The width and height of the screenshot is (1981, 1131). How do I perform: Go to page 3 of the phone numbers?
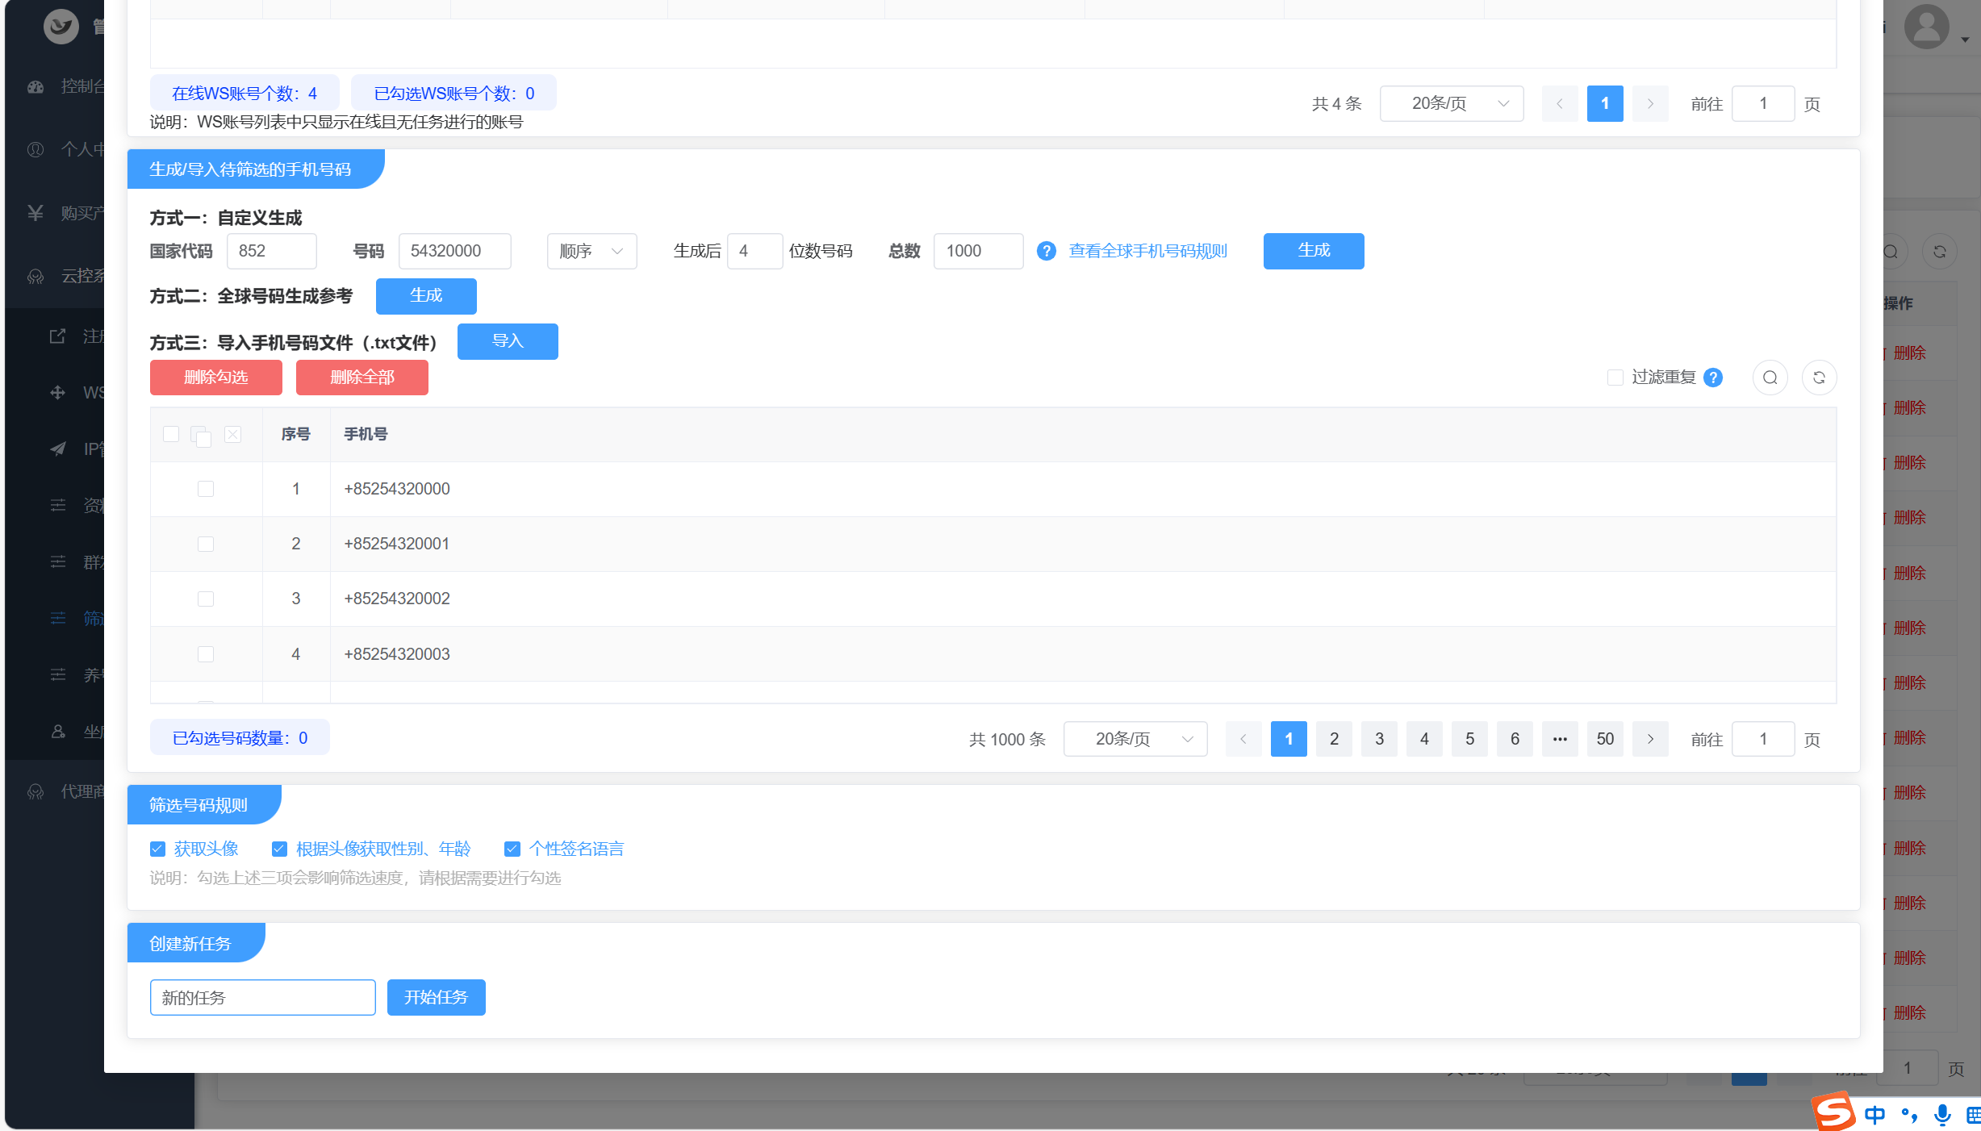(x=1379, y=739)
